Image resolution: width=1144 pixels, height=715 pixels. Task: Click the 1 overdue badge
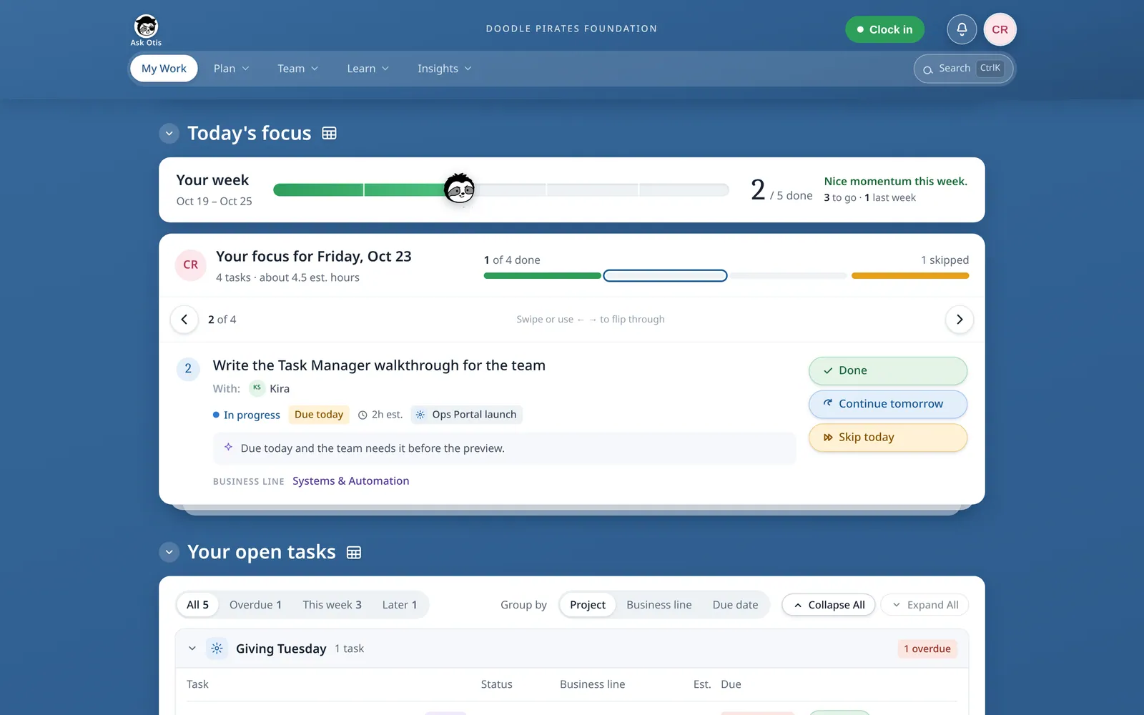(927, 649)
